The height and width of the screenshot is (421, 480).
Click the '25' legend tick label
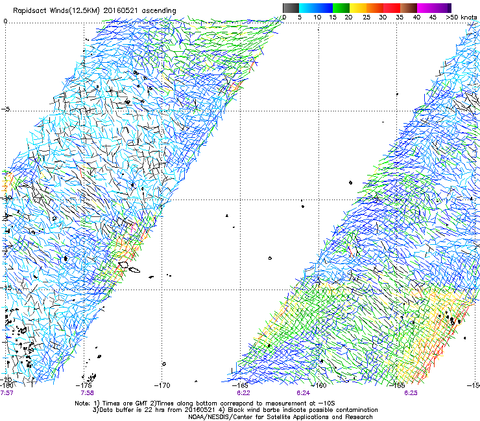(x=366, y=17)
